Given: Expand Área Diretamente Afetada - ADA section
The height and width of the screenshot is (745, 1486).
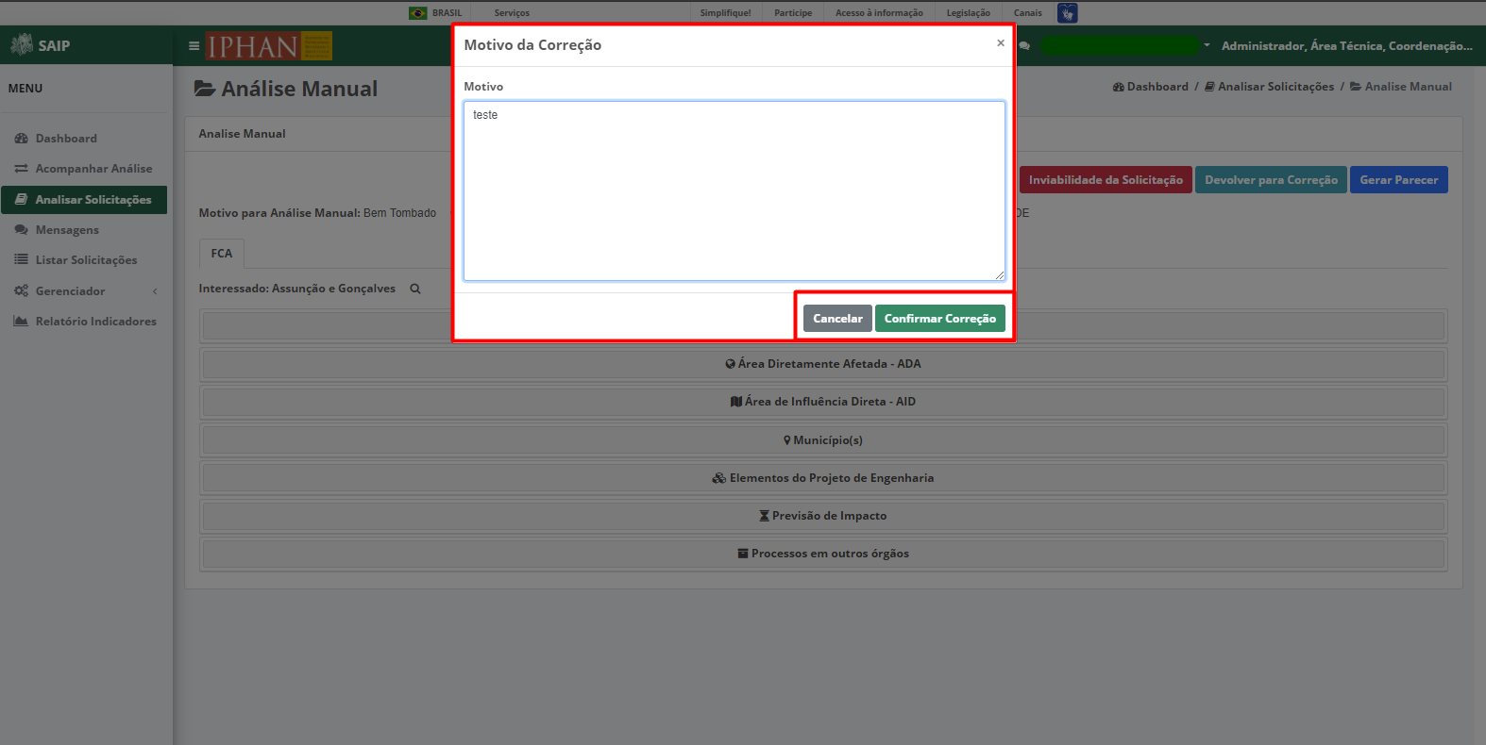Looking at the screenshot, I should pos(823,364).
